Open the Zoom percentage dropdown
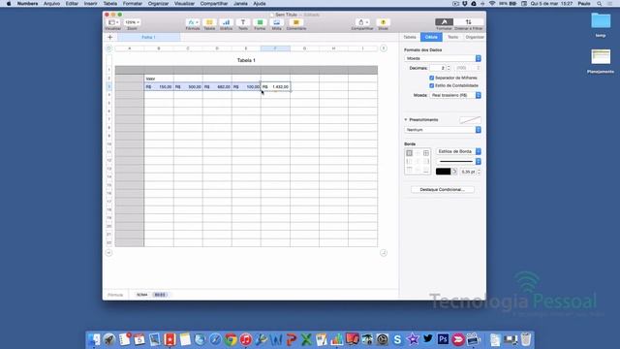 point(132,22)
